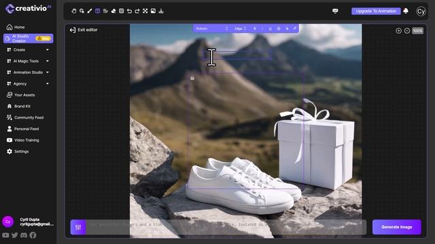Toggle underline in text toolbar

click(270, 28)
